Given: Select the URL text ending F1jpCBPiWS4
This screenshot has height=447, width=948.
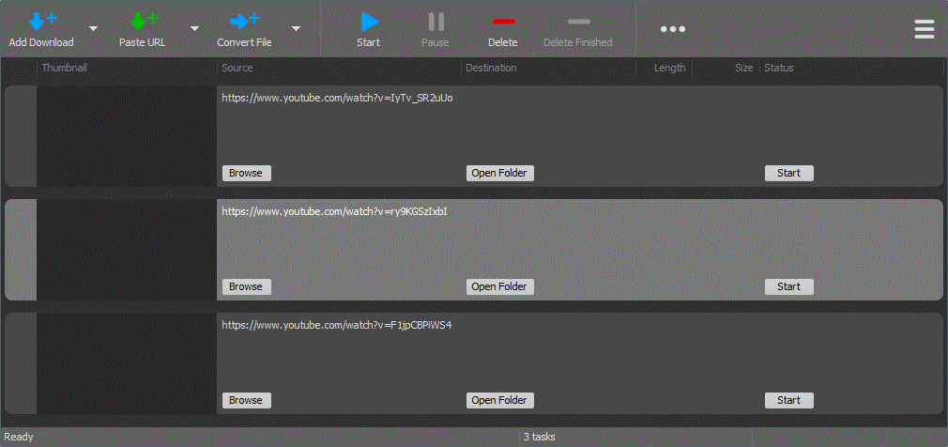Looking at the screenshot, I should click(x=337, y=326).
